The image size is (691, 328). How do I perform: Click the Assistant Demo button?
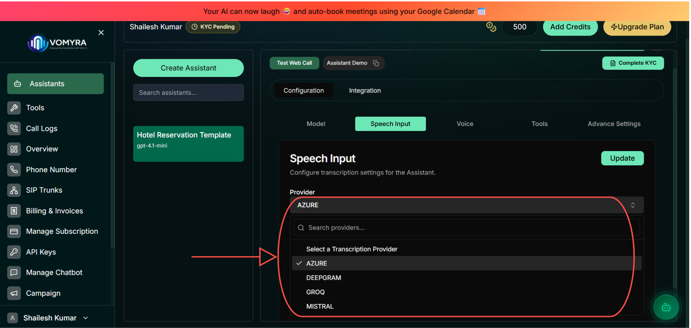pos(353,63)
